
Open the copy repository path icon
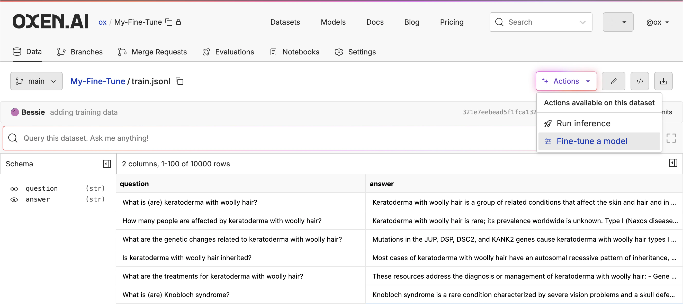(168, 22)
